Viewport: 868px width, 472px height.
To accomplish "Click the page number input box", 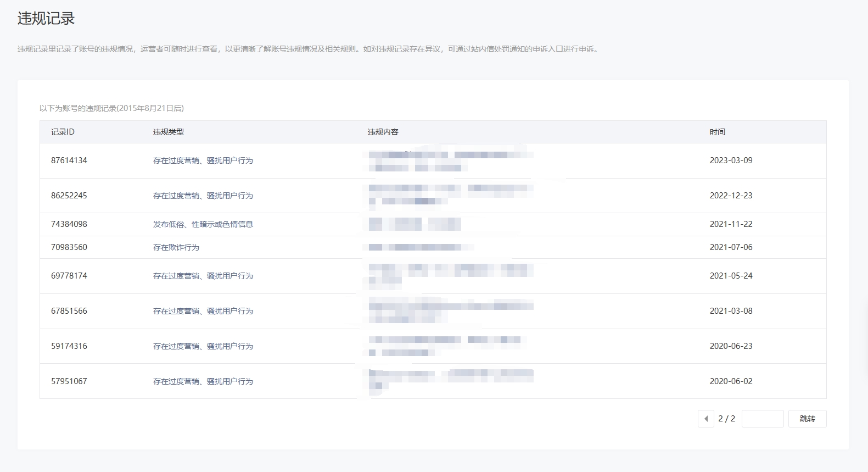I will tap(762, 419).
